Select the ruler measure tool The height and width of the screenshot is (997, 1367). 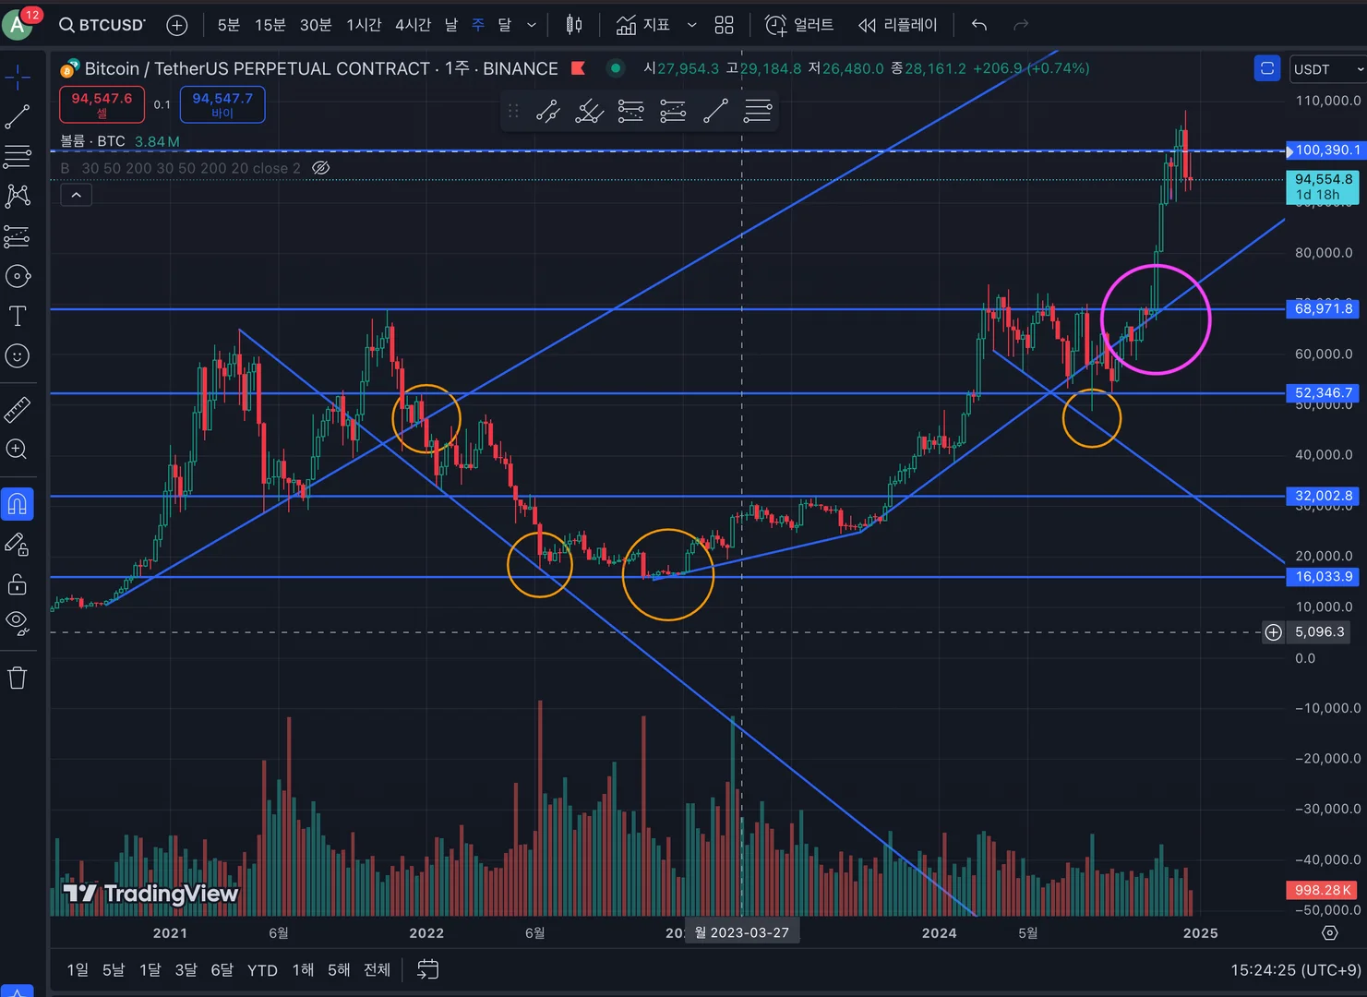(x=18, y=409)
